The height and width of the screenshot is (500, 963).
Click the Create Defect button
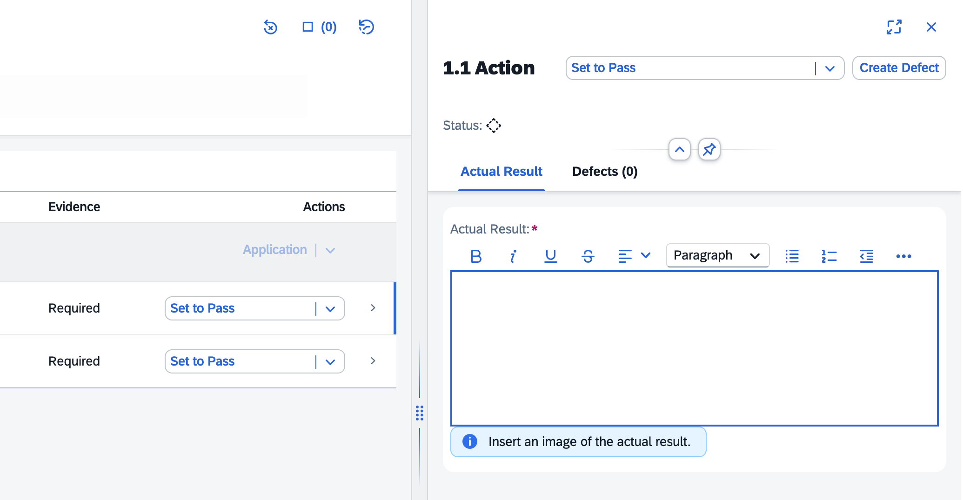click(x=898, y=68)
